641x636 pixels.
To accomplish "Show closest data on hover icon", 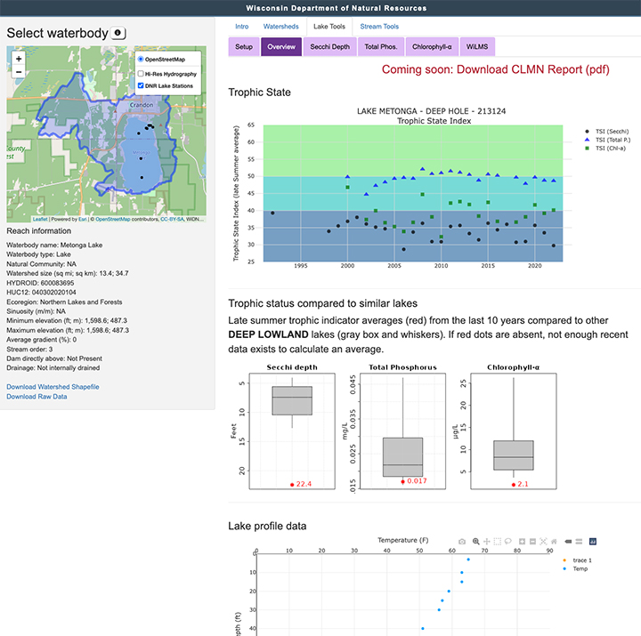I will click(568, 542).
